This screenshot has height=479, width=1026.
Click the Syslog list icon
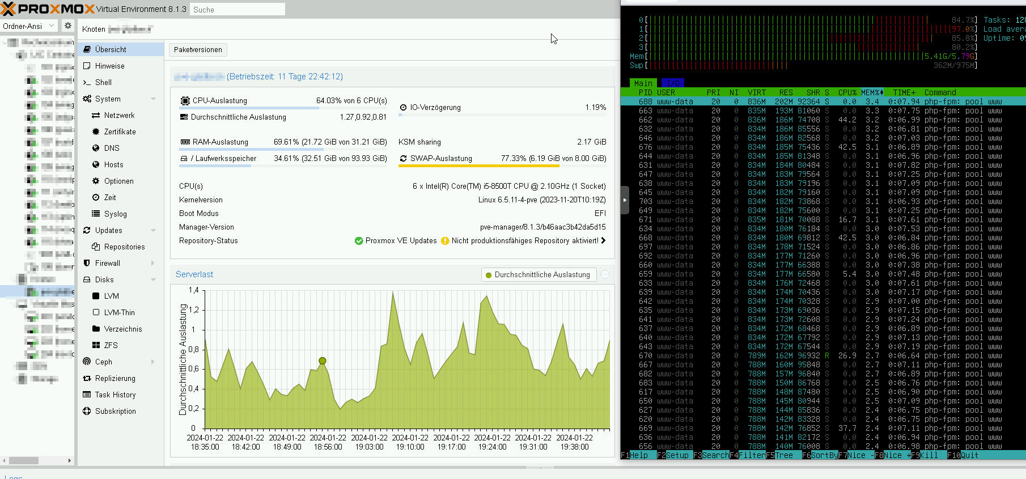coord(96,214)
